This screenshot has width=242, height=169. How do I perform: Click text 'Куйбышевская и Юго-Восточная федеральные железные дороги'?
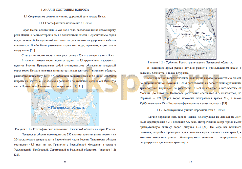tap(181, 104)
